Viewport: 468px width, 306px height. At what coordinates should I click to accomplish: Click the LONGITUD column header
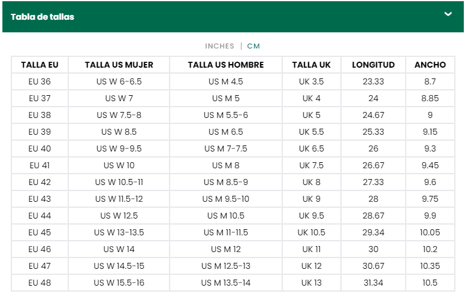[373, 65]
